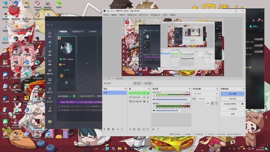Open OBS 编辑(E) menu
270x152 pixels.
tap(114, 15)
